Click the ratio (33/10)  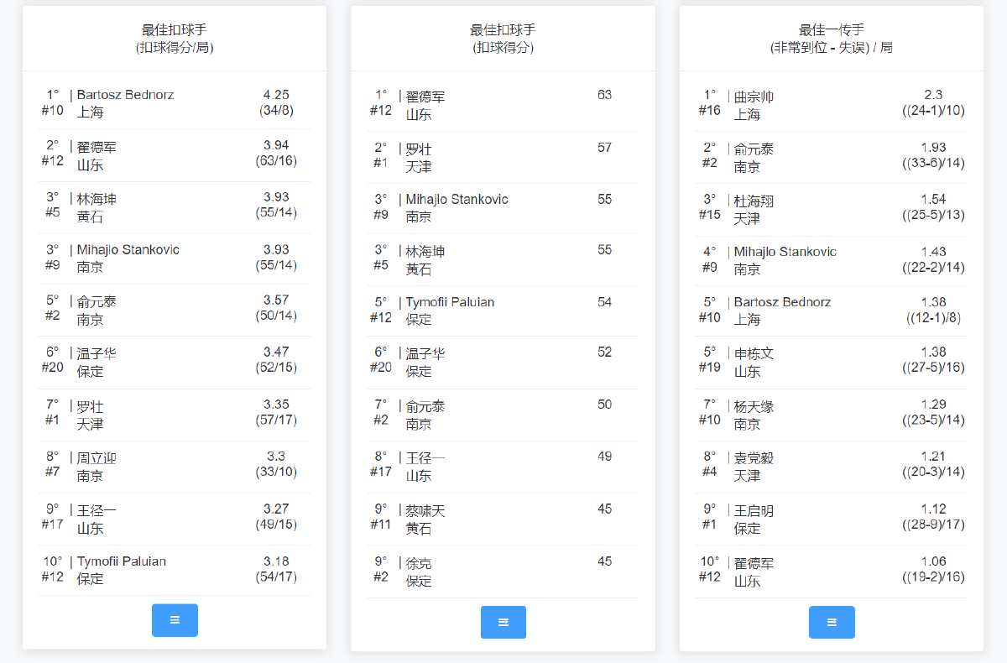(x=276, y=472)
